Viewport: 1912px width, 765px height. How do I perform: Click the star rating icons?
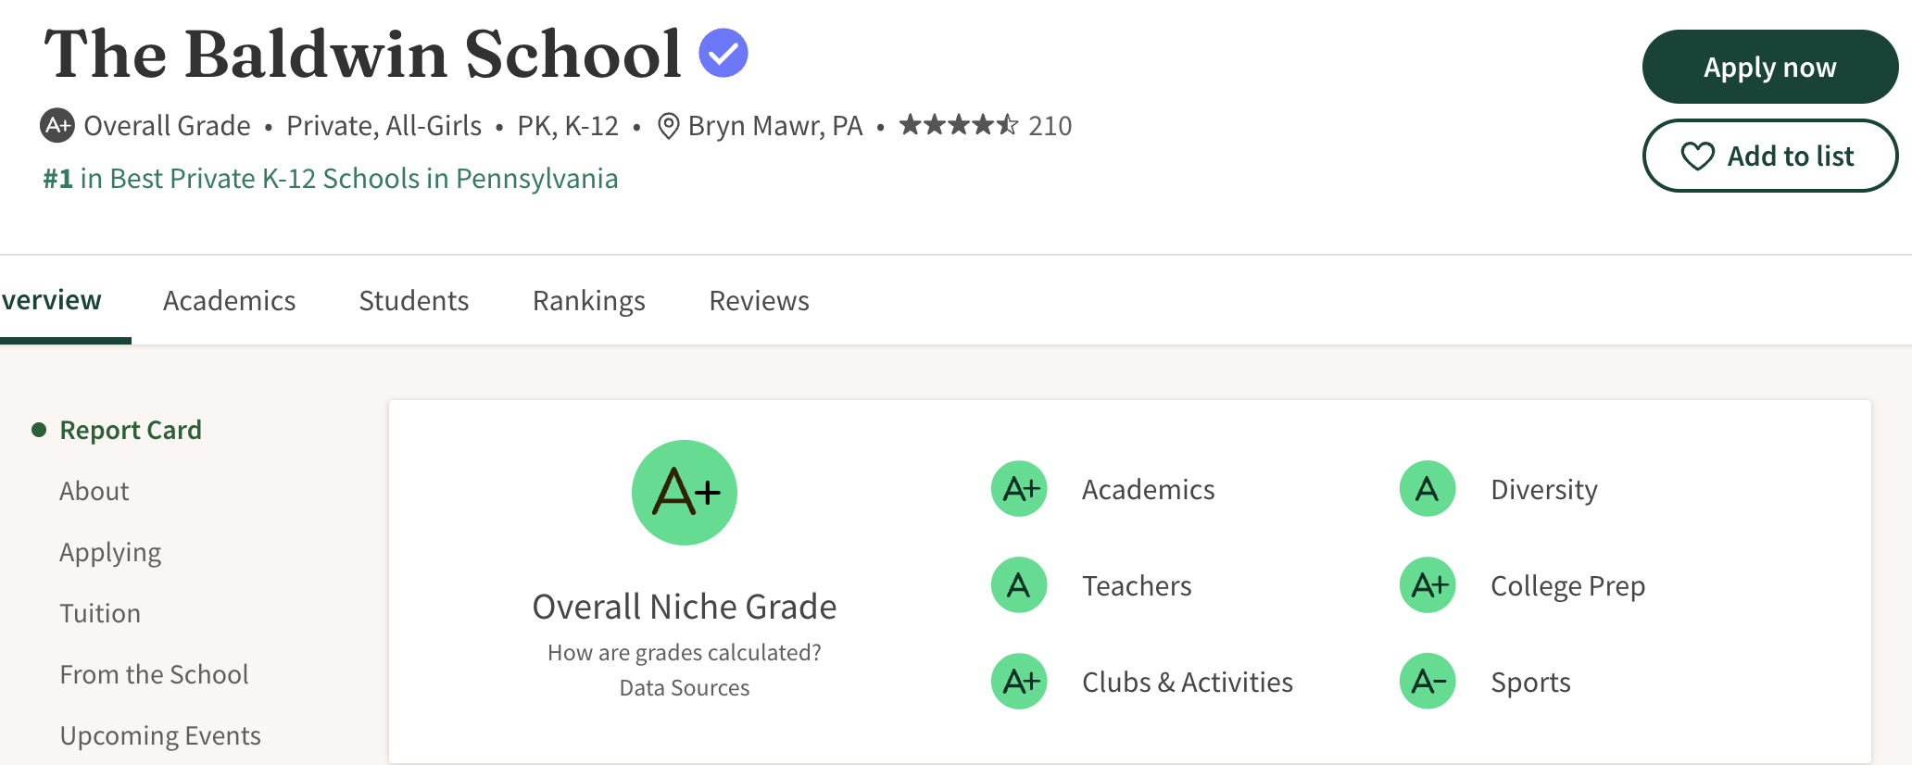click(x=958, y=125)
